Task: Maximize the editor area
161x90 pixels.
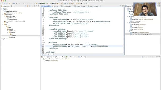Action: [123, 6]
